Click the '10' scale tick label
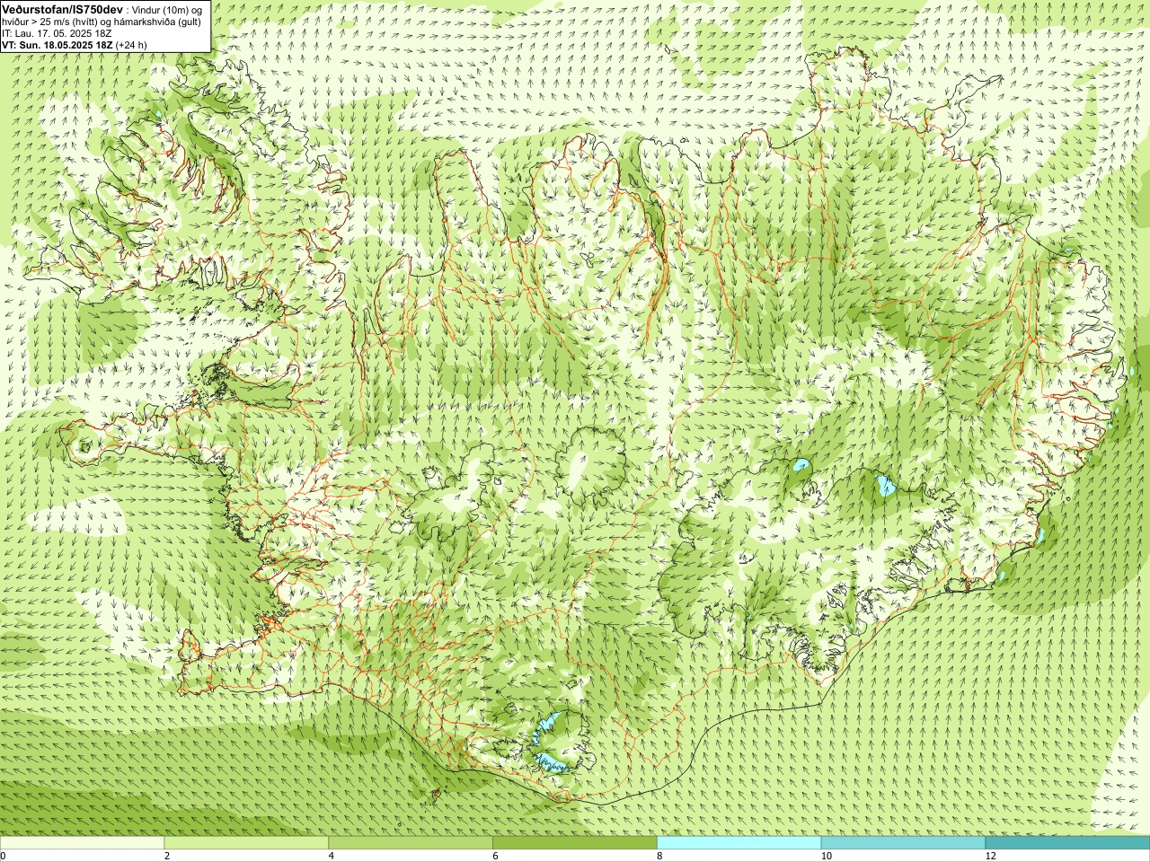Image resolution: width=1150 pixels, height=862 pixels. pos(826,856)
